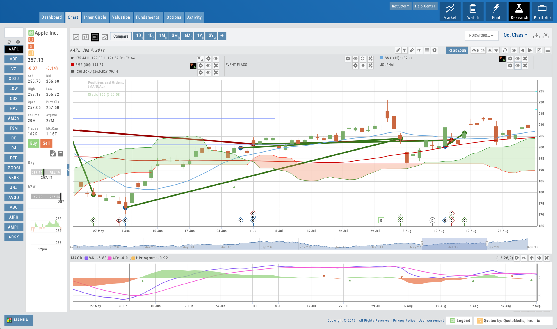Toggle Journal visibility eye
557x329 pixels.
click(x=517, y=66)
